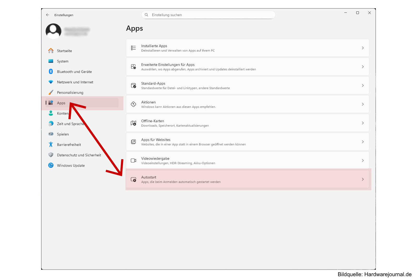Select the System icon in the sidebar
Screen dimensions: 417x278
pyautogui.click(x=51, y=61)
